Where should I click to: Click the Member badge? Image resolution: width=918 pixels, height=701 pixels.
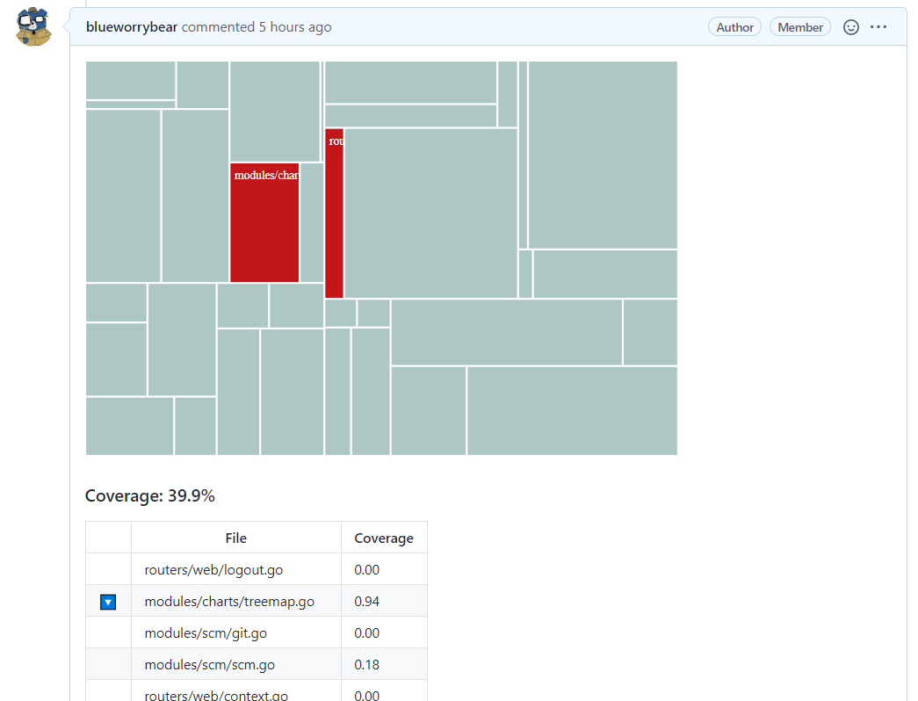click(x=799, y=27)
